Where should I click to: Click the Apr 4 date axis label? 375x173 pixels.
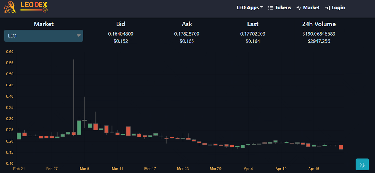pos(248,169)
